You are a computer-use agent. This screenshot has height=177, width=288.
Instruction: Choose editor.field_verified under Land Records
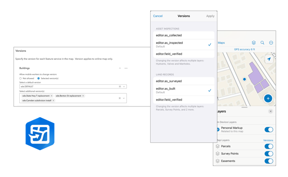(184, 100)
